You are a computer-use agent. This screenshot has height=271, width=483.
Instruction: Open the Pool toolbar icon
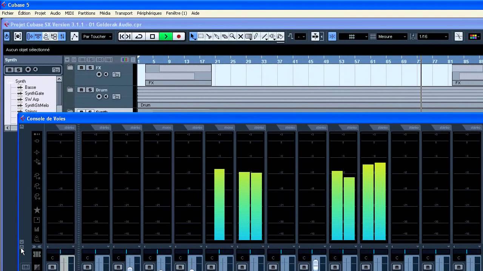54,37
